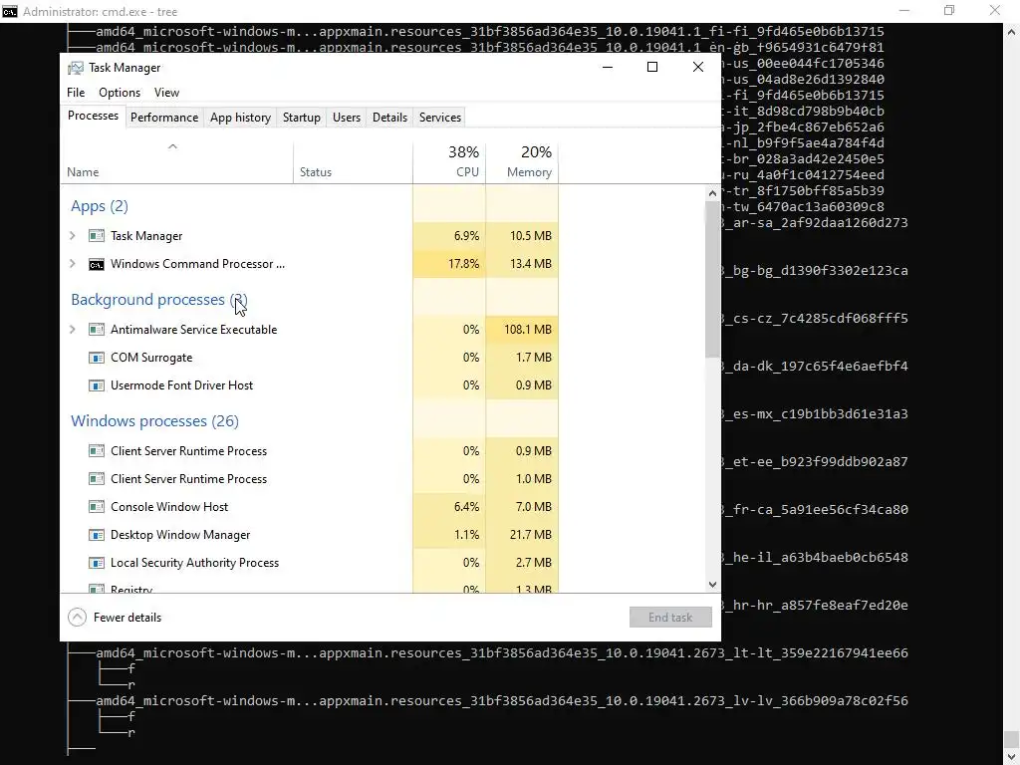
Task: Switch to the Services tab
Action: (439, 118)
